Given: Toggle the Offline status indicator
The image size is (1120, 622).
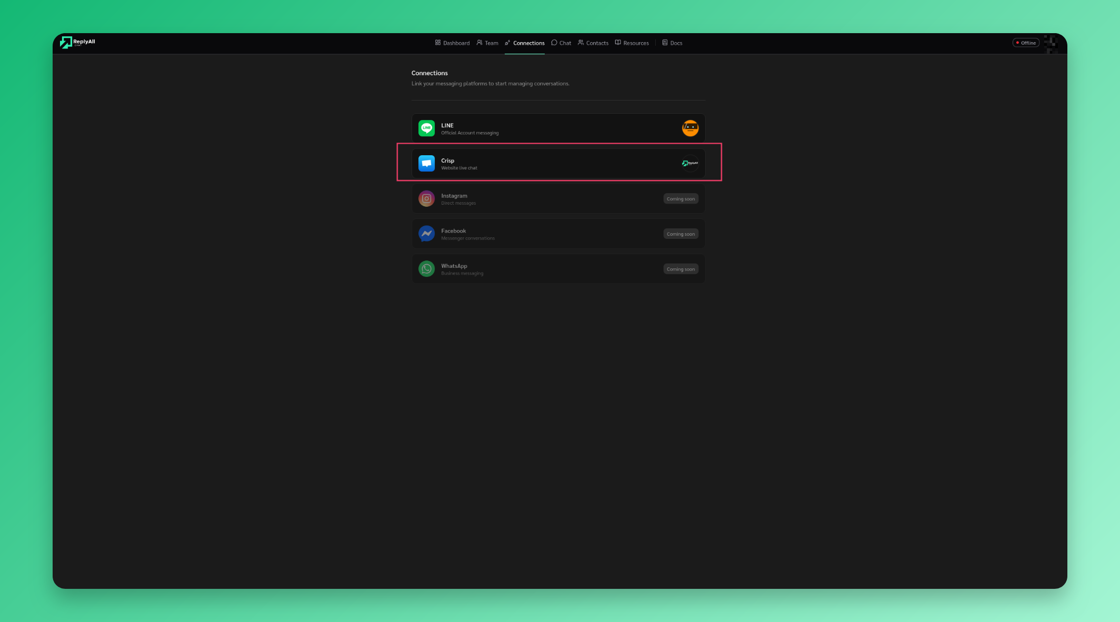Looking at the screenshot, I should (x=1025, y=43).
